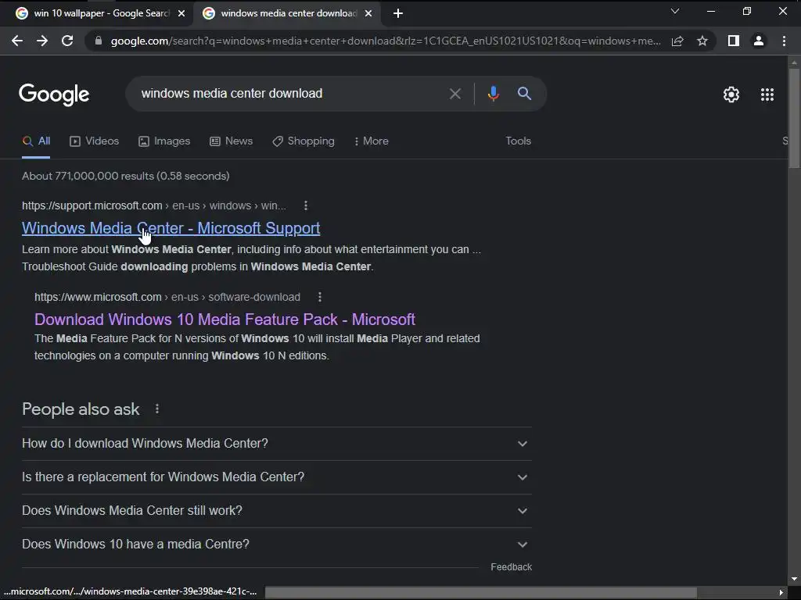Select the All results tab

[x=36, y=141]
